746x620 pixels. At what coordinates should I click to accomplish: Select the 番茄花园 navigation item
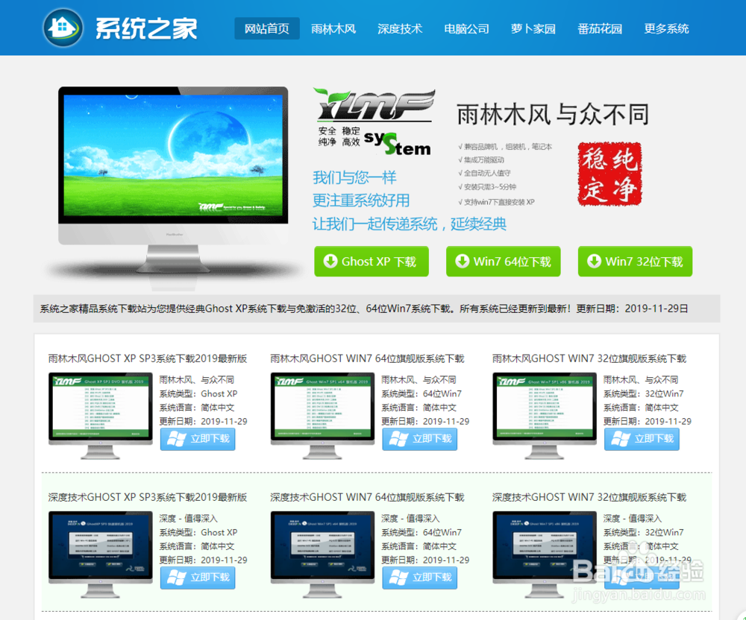tap(600, 28)
